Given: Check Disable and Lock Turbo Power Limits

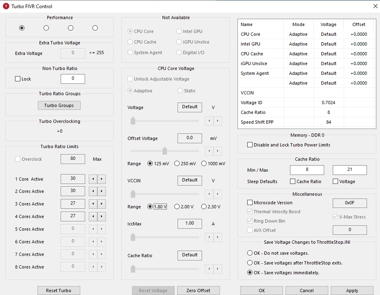Looking at the screenshot, I should point(250,145).
